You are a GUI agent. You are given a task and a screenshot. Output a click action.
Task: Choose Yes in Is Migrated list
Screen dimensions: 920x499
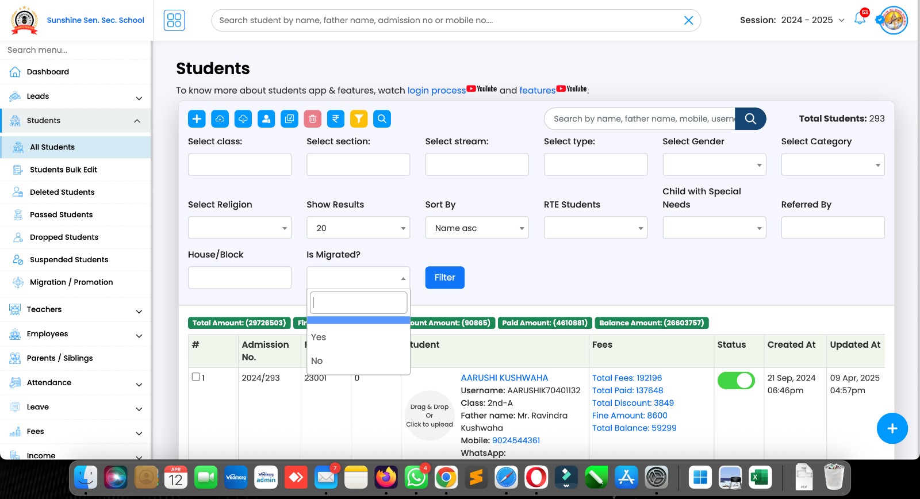[358, 337]
